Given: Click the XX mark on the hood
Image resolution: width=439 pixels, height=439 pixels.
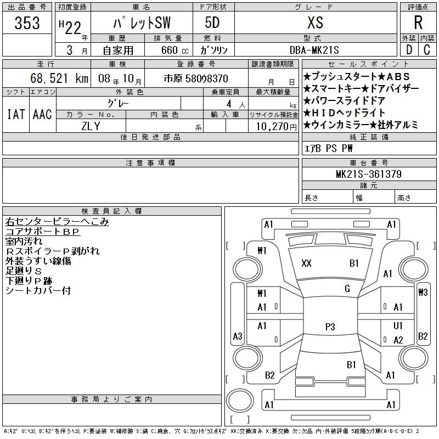Looking at the screenshot, I should tap(306, 263).
